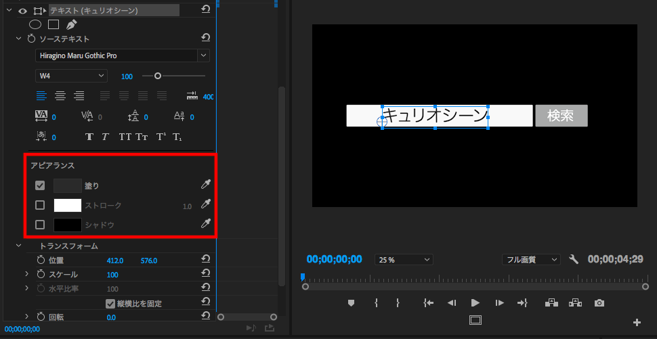The image size is (657, 339).
Task: Center align the text
Action: click(60, 96)
